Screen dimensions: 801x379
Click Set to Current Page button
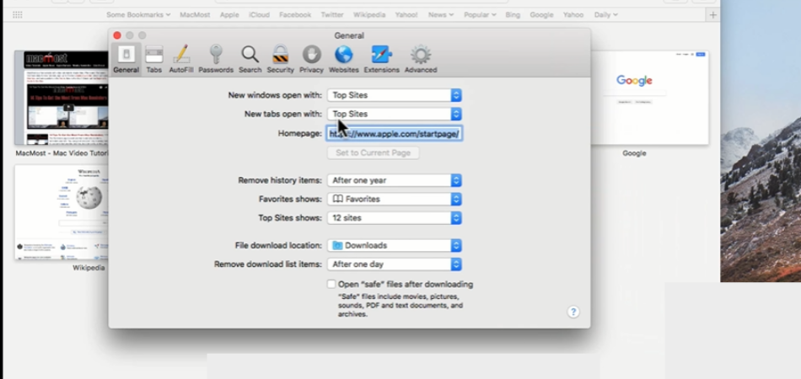click(373, 152)
